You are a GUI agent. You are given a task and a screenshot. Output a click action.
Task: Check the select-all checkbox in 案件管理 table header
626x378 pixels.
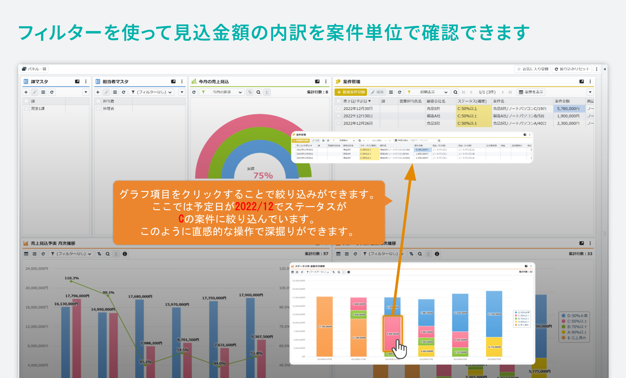click(338, 101)
